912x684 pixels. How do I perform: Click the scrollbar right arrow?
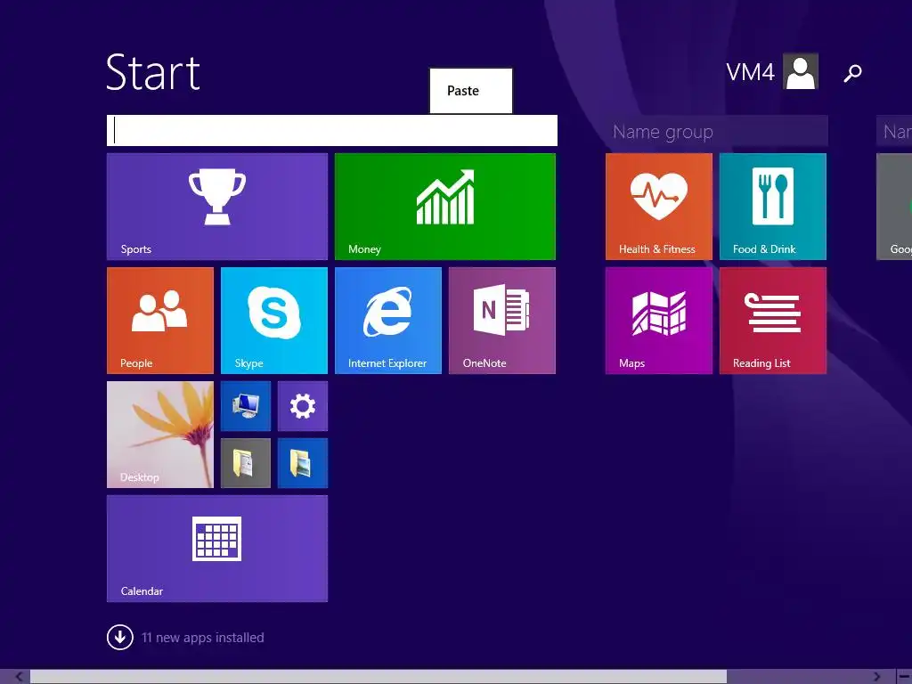click(877, 677)
